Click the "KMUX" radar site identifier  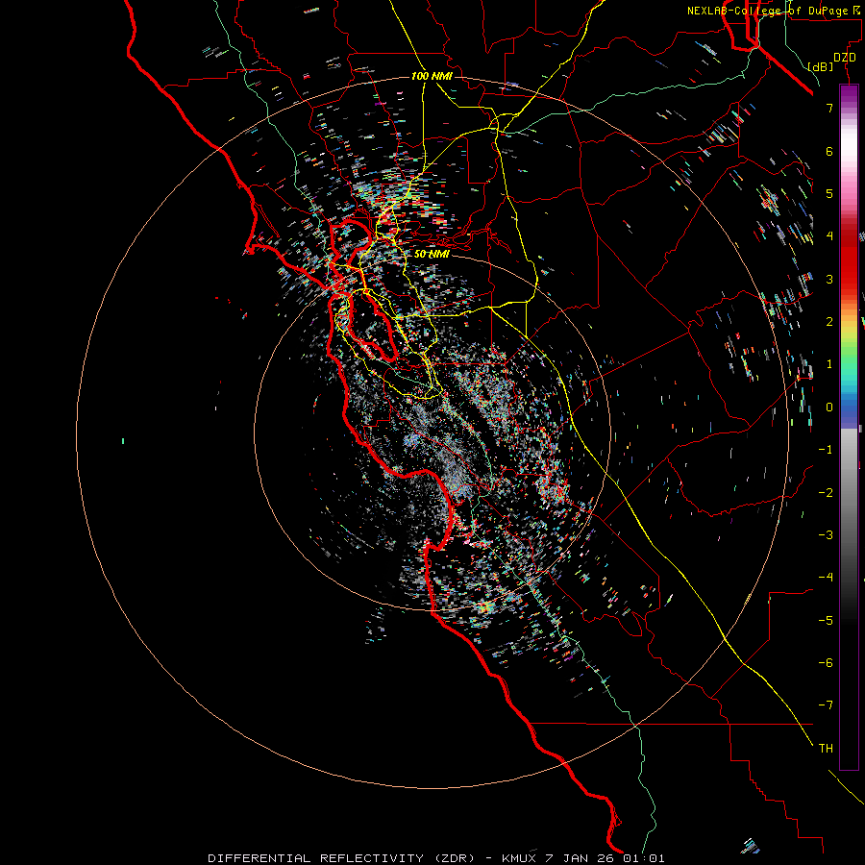519,858
